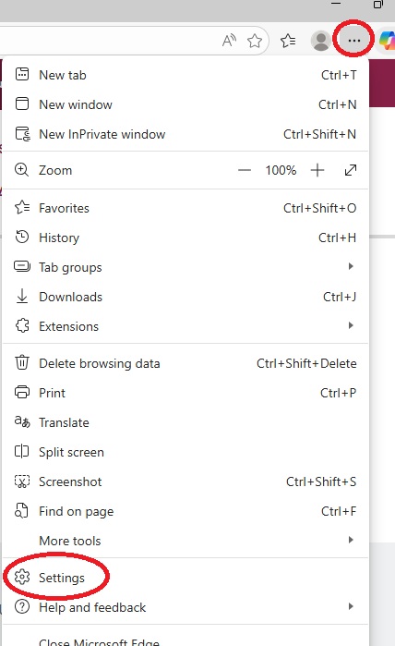Open the Settings and more ellipsis button

pyautogui.click(x=353, y=41)
